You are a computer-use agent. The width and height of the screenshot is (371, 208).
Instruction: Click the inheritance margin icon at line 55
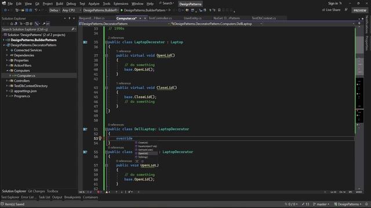85,152
